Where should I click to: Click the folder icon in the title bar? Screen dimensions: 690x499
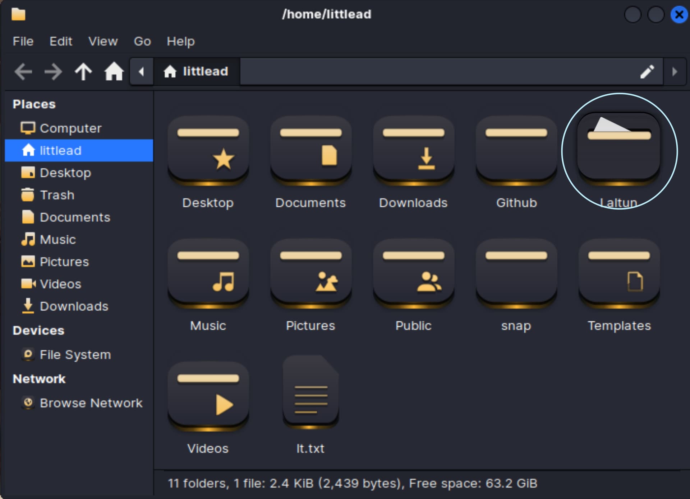pyautogui.click(x=18, y=14)
